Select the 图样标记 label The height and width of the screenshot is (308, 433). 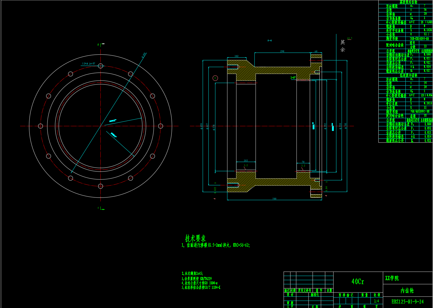[x=346, y=295]
